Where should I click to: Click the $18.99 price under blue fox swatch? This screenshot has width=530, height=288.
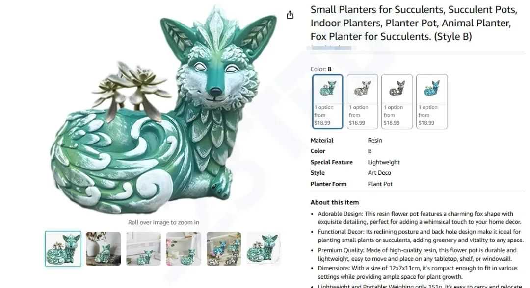tap(426, 123)
